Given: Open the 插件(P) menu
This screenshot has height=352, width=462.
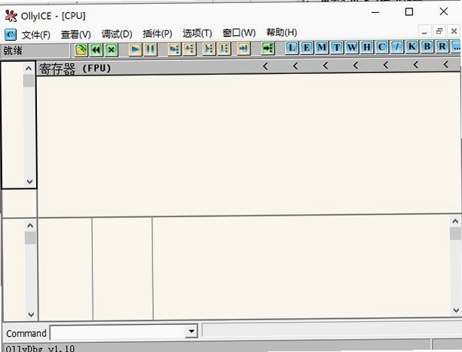Looking at the screenshot, I should coord(158,34).
